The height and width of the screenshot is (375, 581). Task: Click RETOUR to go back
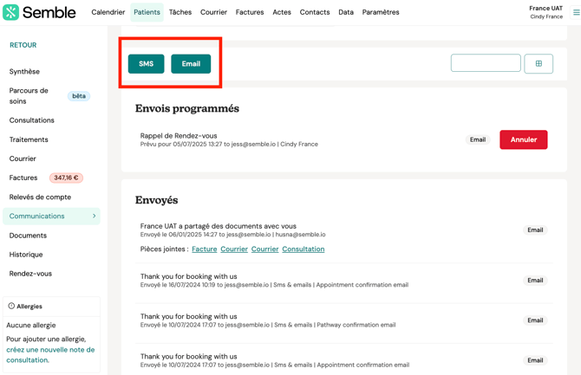click(x=23, y=45)
